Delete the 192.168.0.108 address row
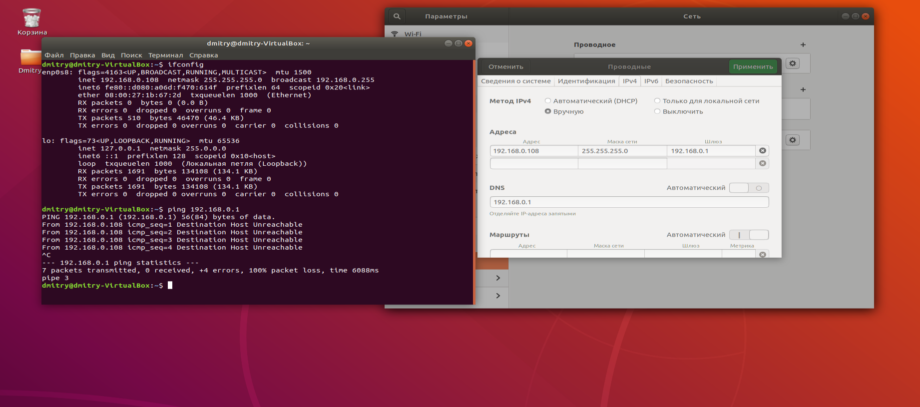Image resolution: width=920 pixels, height=407 pixels. [x=763, y=151]
